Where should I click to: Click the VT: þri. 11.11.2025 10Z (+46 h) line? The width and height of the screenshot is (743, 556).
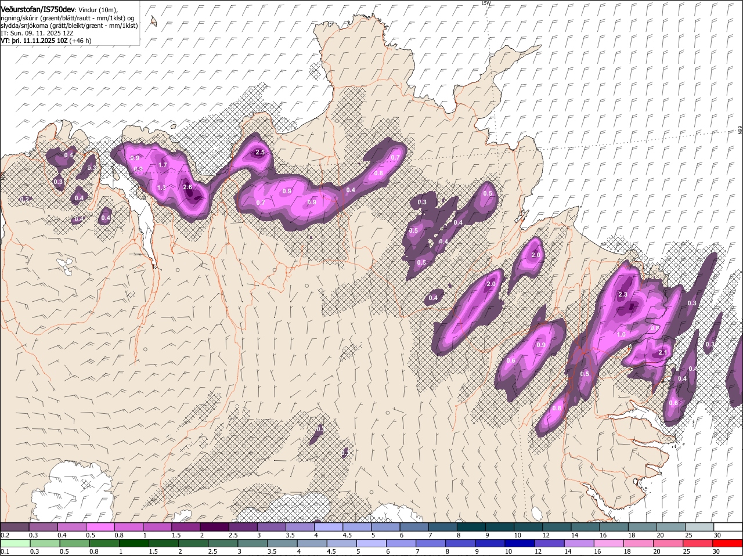[46, 41]
